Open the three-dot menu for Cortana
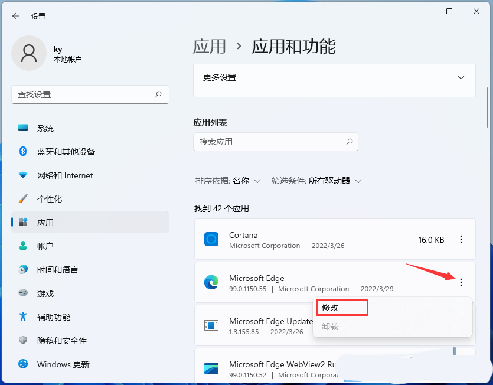The width and height of the screenshot is (493, 385). [461, 239]
